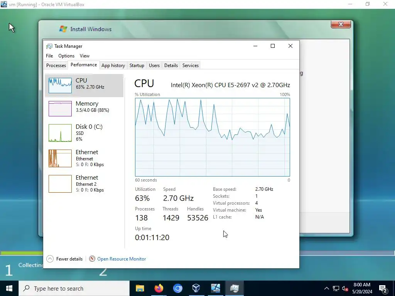
Task: Switch to the running VM taskbar icon
Action: point(215,288)
